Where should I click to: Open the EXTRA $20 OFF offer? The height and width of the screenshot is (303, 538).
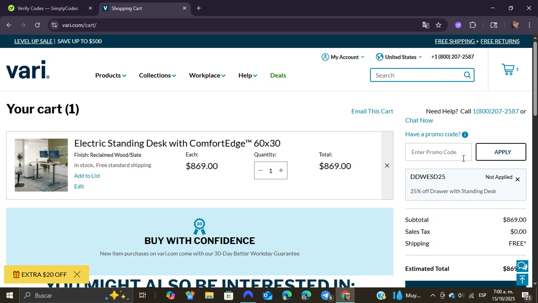[40, 274]
